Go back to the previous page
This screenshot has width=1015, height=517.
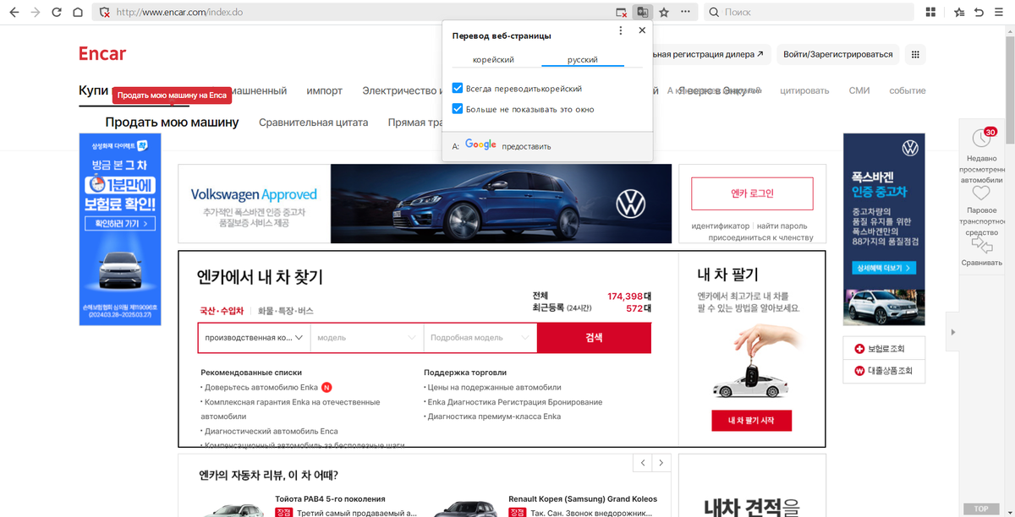click(x=14, y=13)
